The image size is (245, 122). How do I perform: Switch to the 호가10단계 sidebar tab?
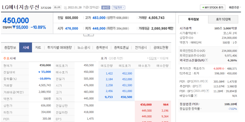(x=223, y=19)
